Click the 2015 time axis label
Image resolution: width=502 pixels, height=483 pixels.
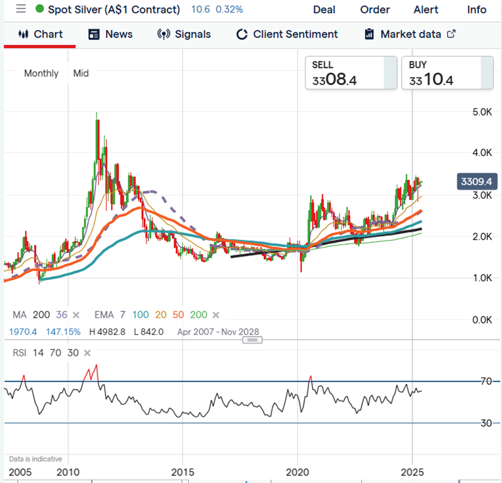(182, 472)
